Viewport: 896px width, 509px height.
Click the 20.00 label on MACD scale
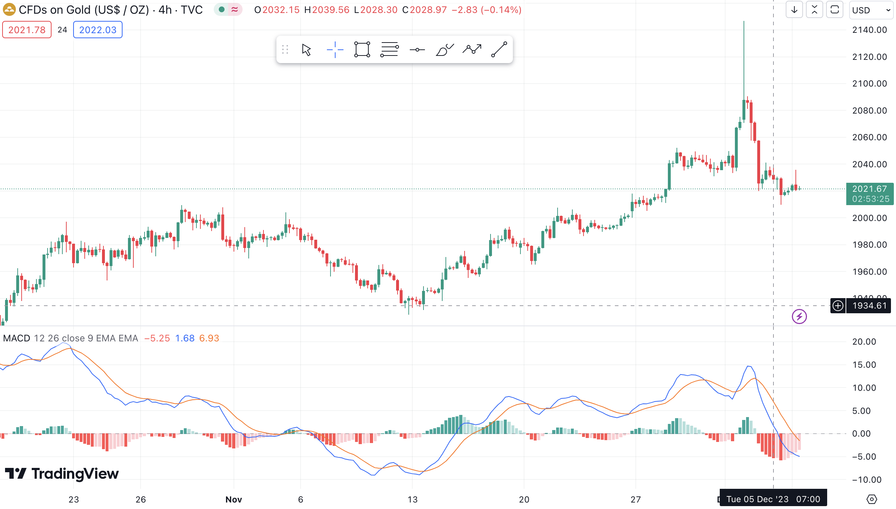coord(864,341)
